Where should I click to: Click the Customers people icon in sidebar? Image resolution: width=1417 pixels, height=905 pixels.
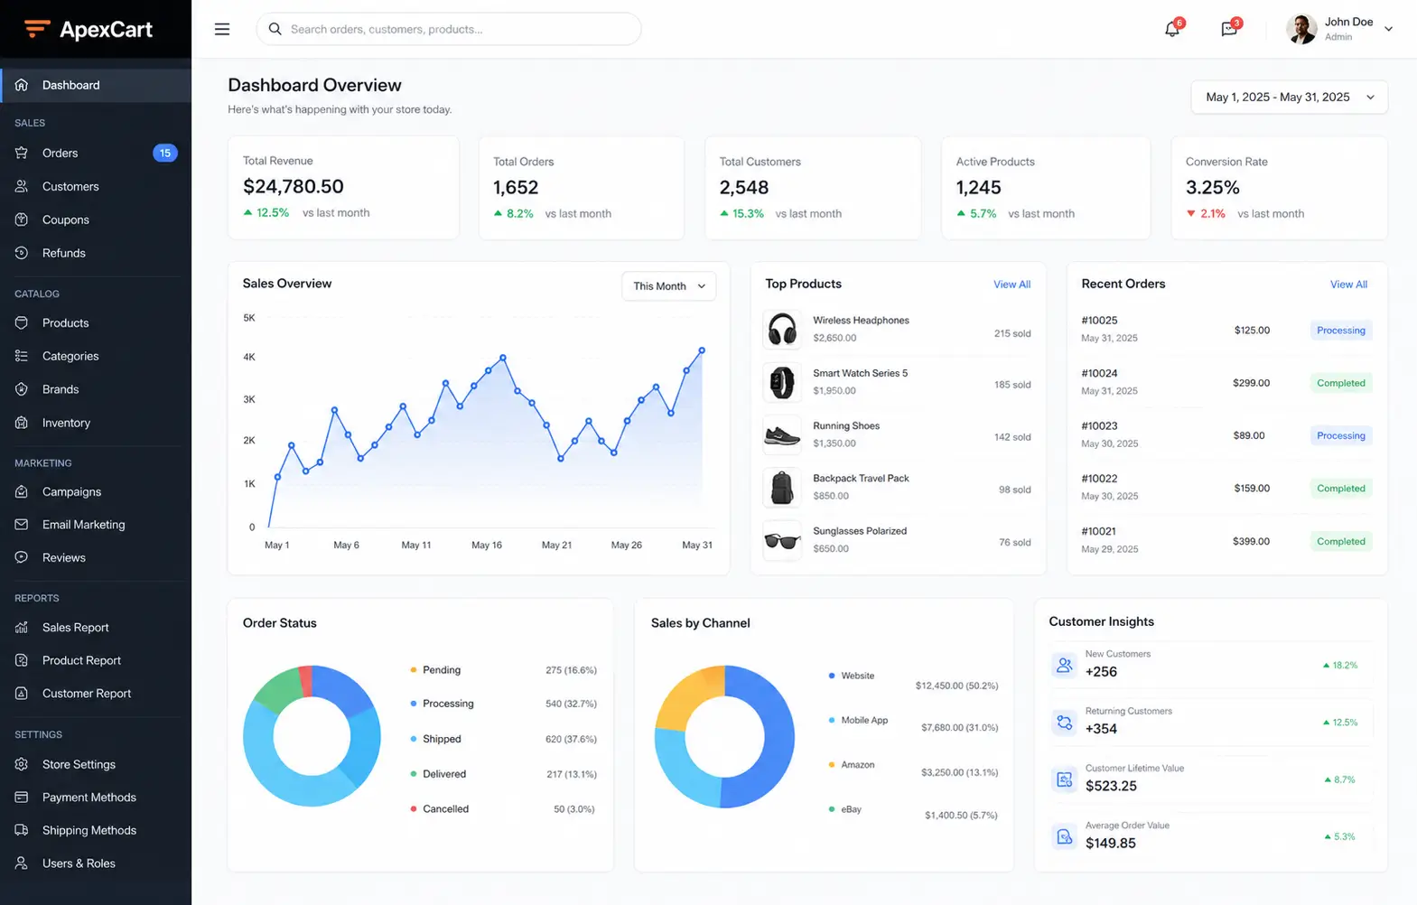point(22,186)
